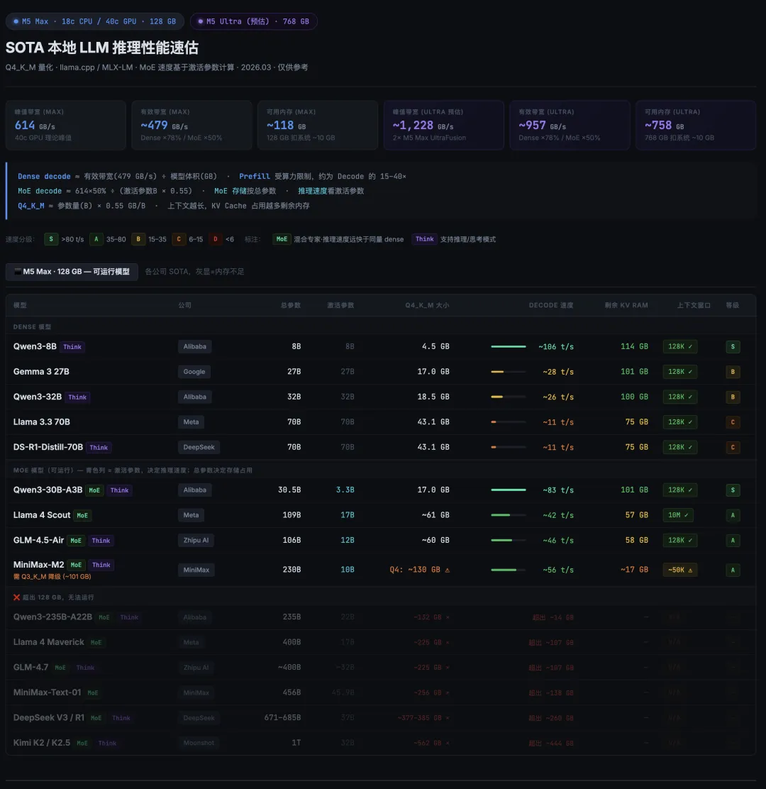Click the 峰值带宽 614 GB/s stat card
Screen dimensions: 766x789
65,125
